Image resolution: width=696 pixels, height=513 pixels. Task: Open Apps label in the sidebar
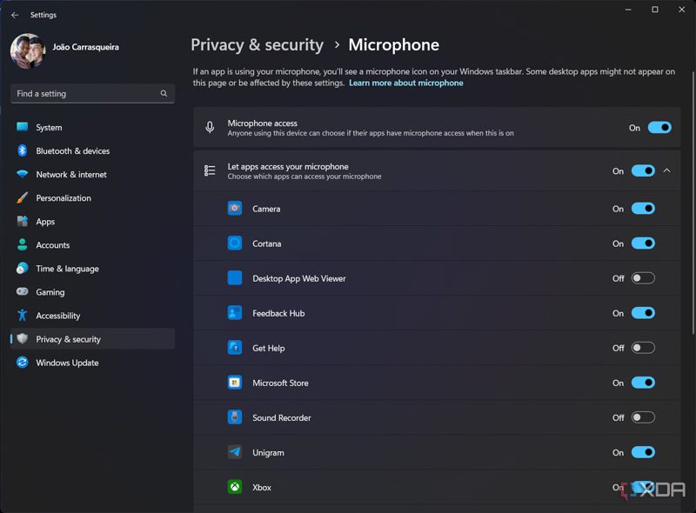pos(45,222)
